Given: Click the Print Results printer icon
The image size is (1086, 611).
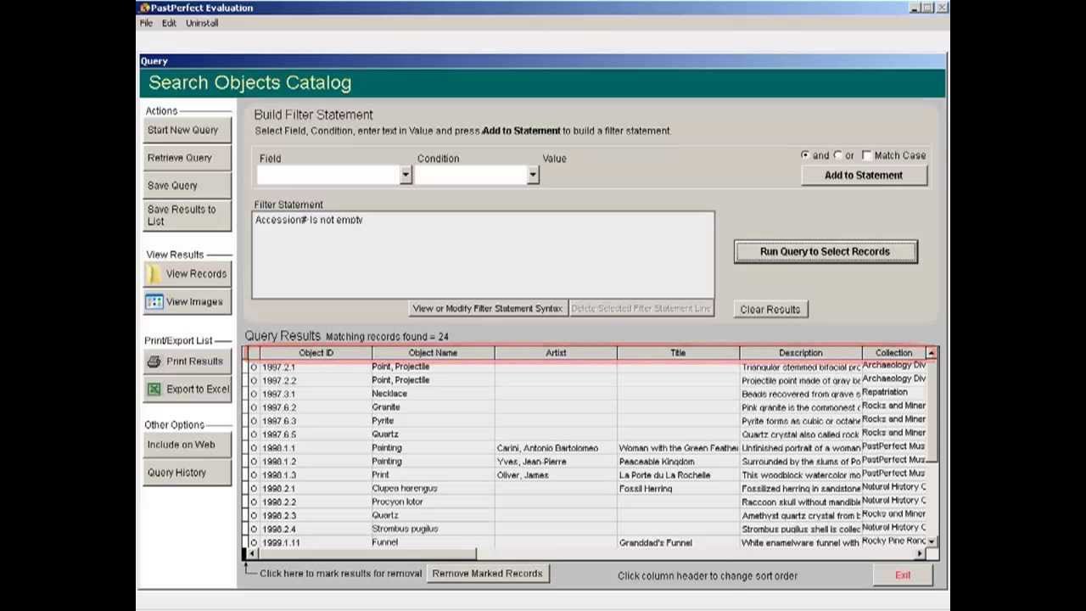Looking at the screenshot, I should click(154, 362).
